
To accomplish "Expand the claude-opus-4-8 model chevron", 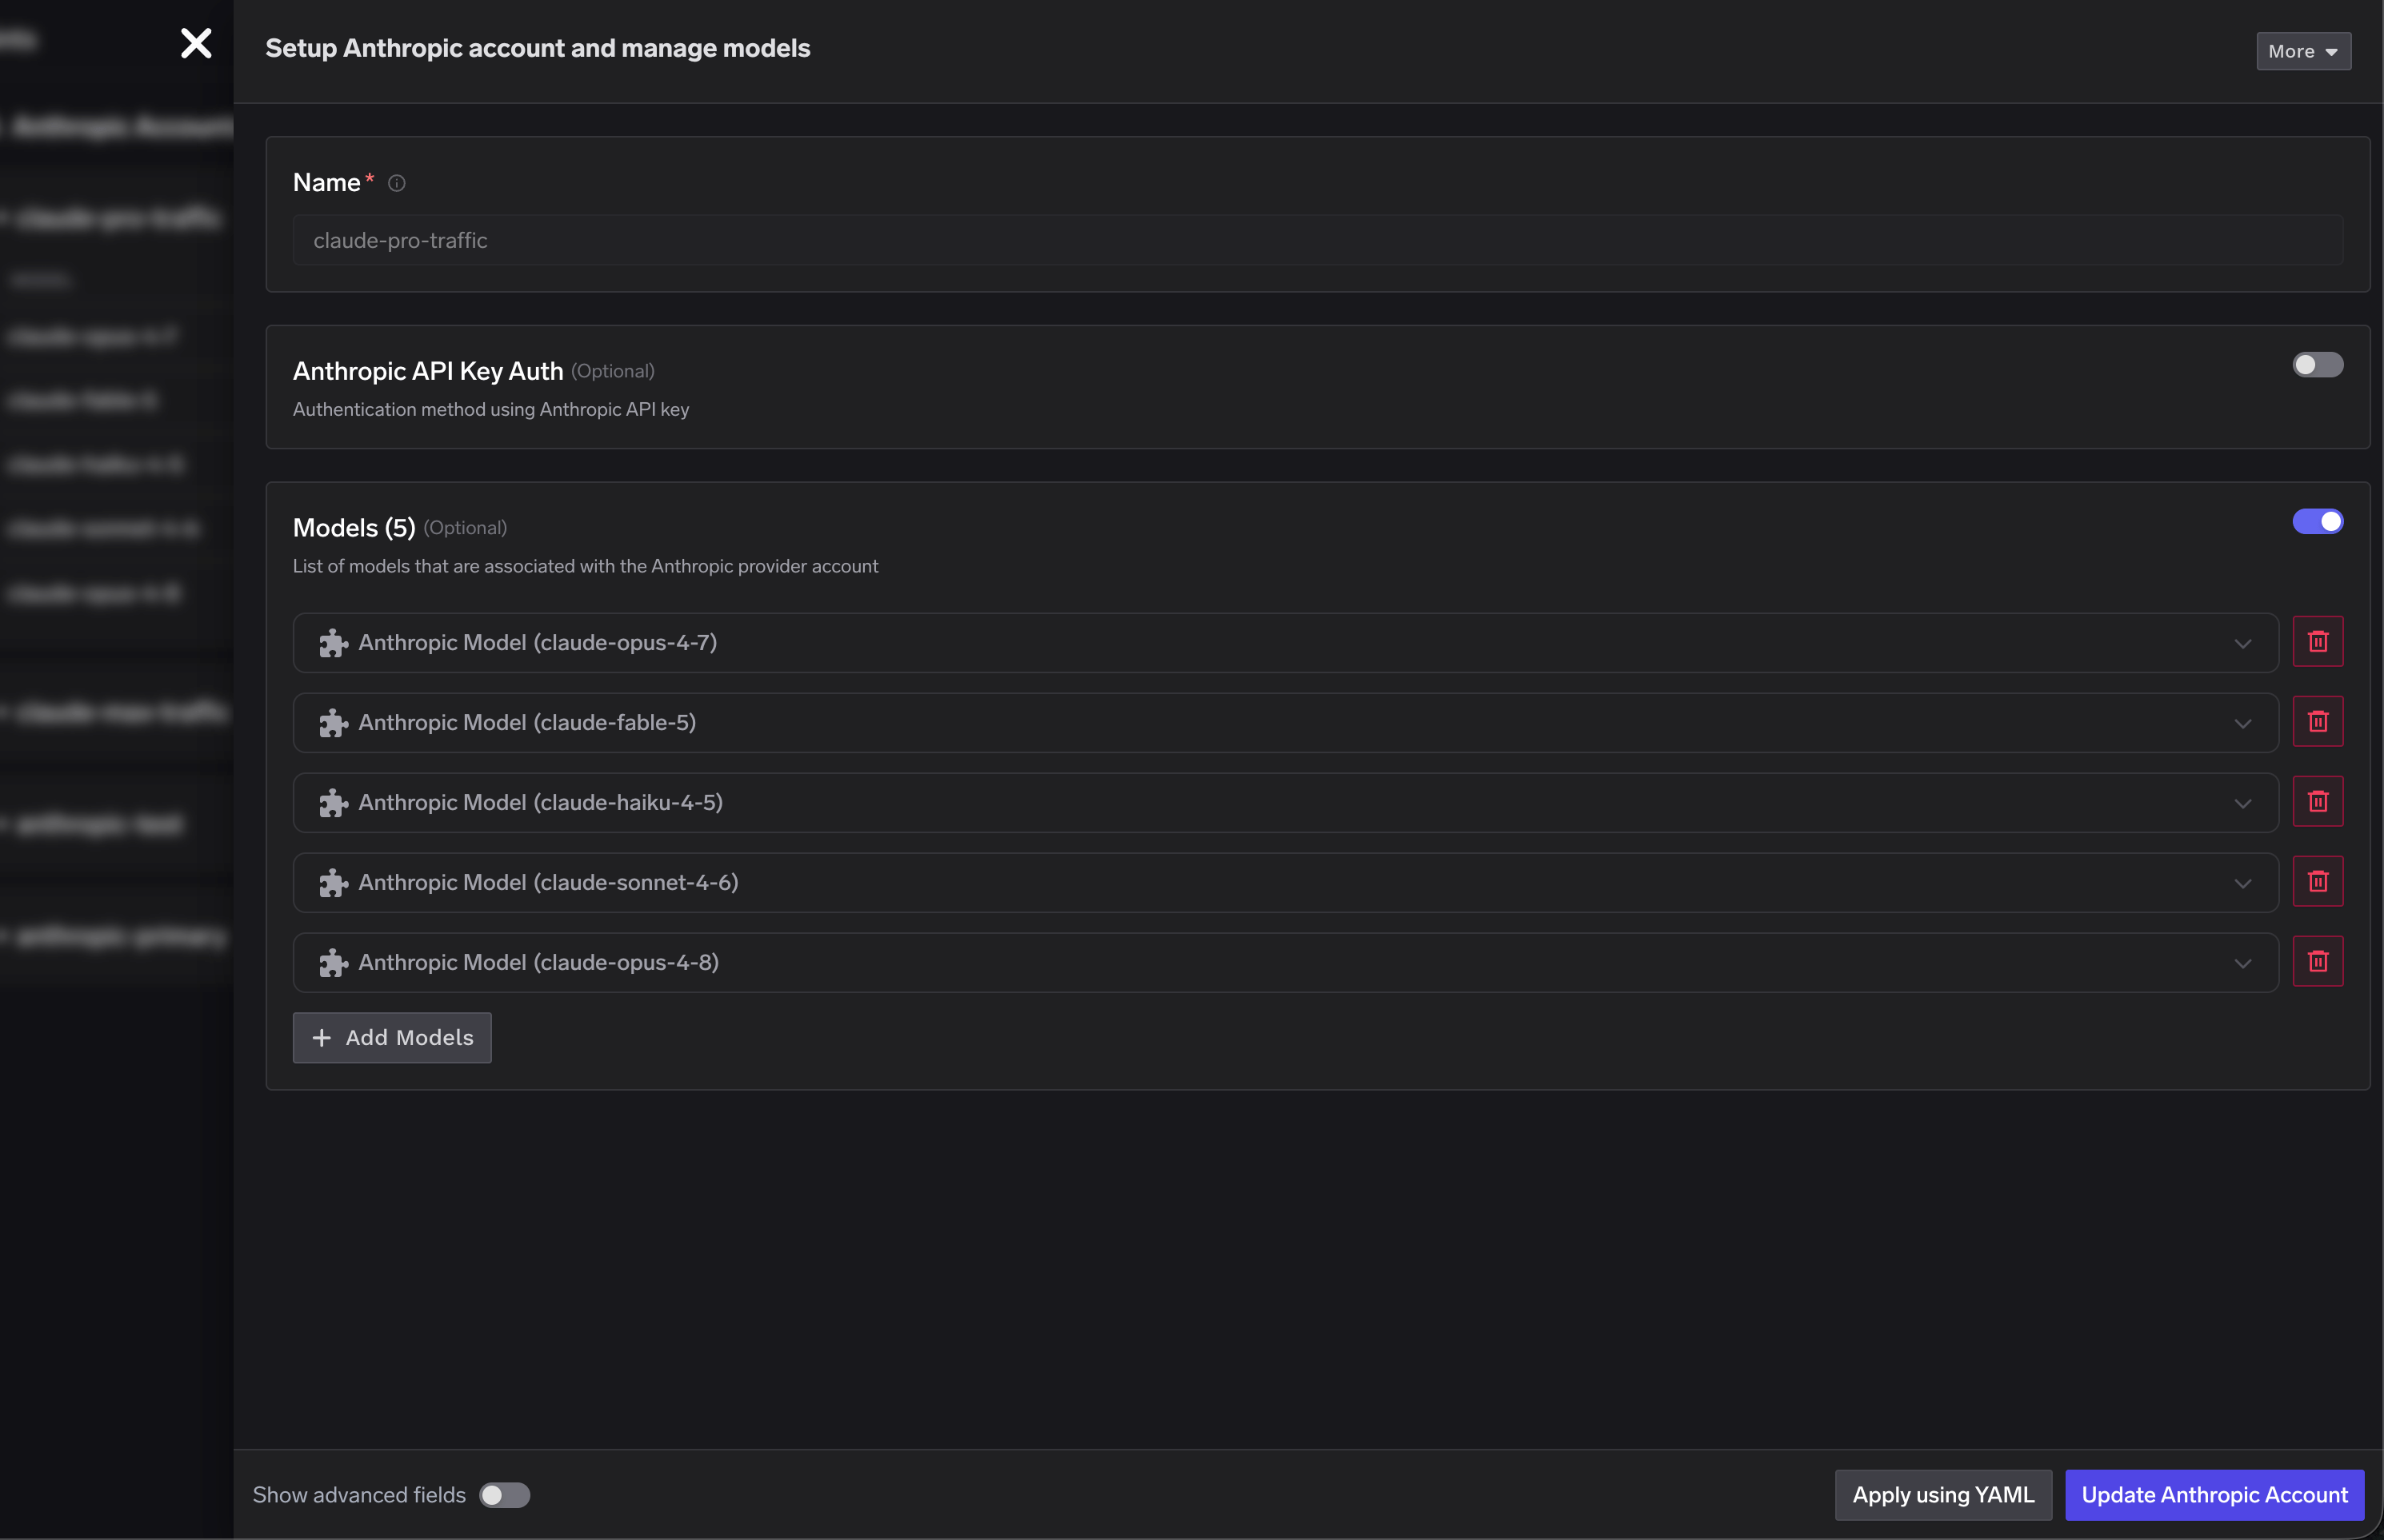I will [x=2242, y=963].
